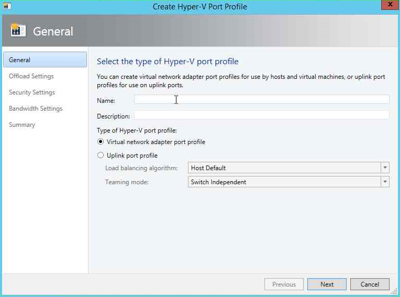Click the 'Description:' label
Viewport: 400px width, 297px height.
(113, 116)
